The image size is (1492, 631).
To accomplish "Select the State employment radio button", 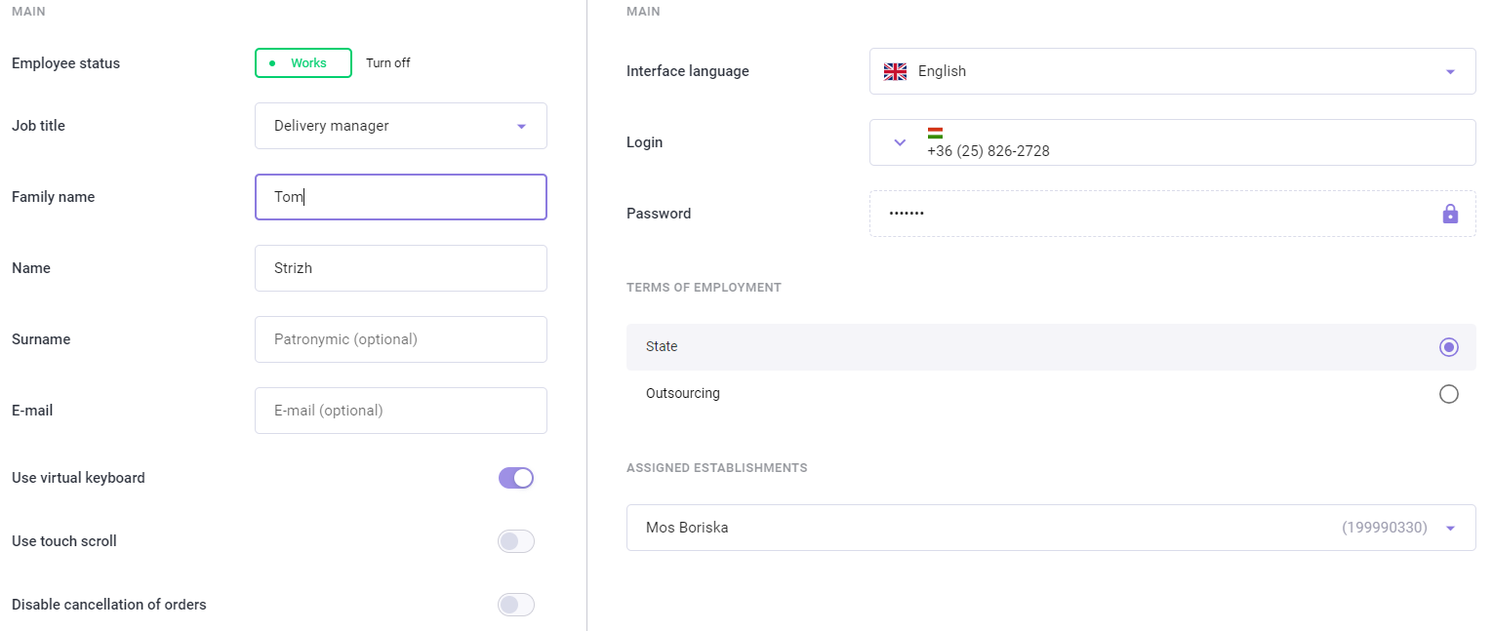I will (x=1449, y=347).
